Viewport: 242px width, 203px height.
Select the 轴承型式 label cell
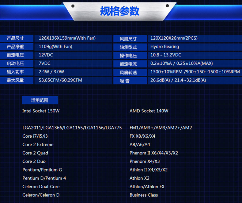point(130,47)
